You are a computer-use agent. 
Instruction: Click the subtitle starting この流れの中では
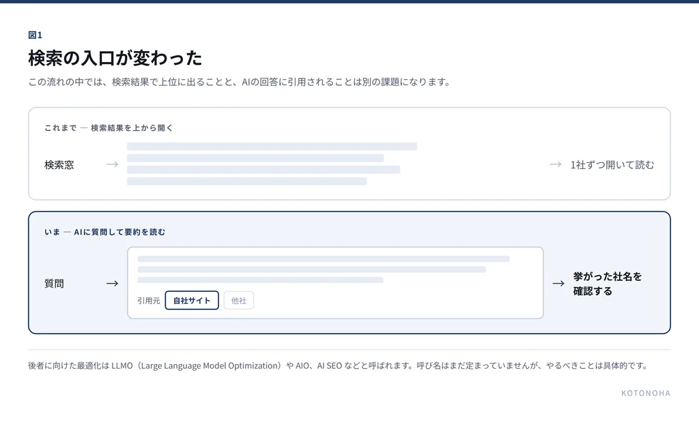point(241,82)
